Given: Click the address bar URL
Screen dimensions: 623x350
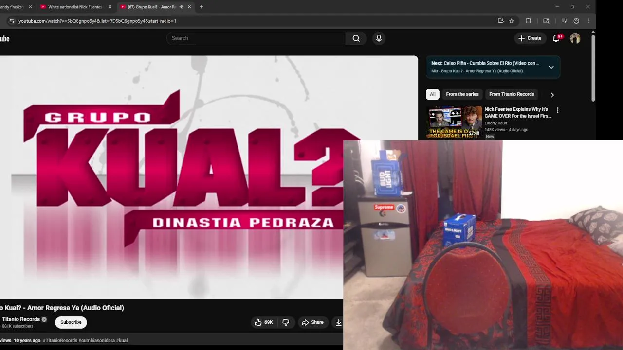Looking at the screenshot, I should tap(97, 21).
